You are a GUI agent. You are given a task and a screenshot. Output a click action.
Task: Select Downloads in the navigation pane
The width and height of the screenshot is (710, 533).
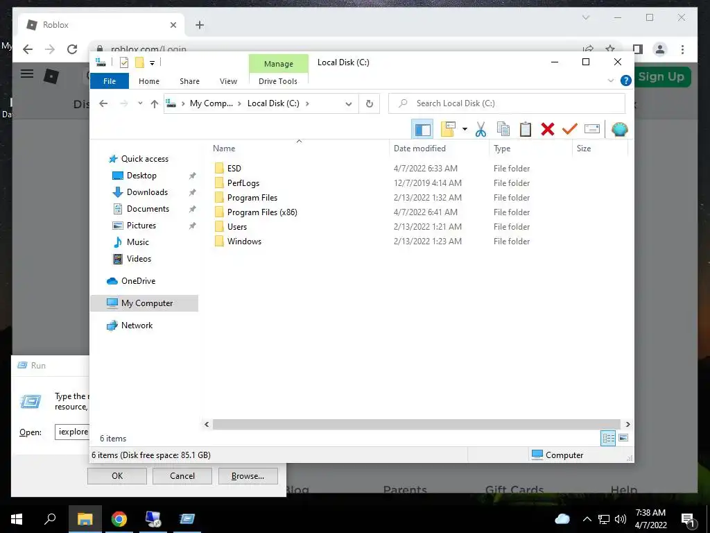click(x=147, y=192)
